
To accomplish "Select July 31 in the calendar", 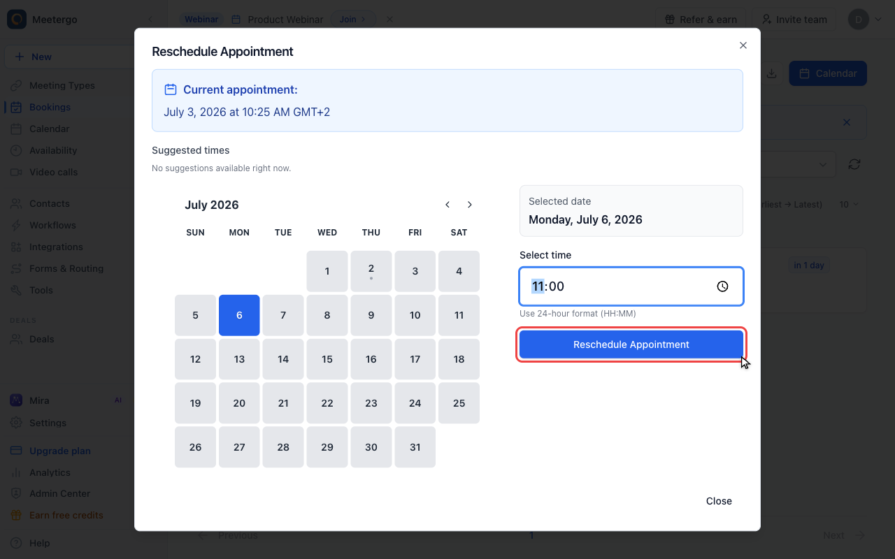I will tap(415, 447).
